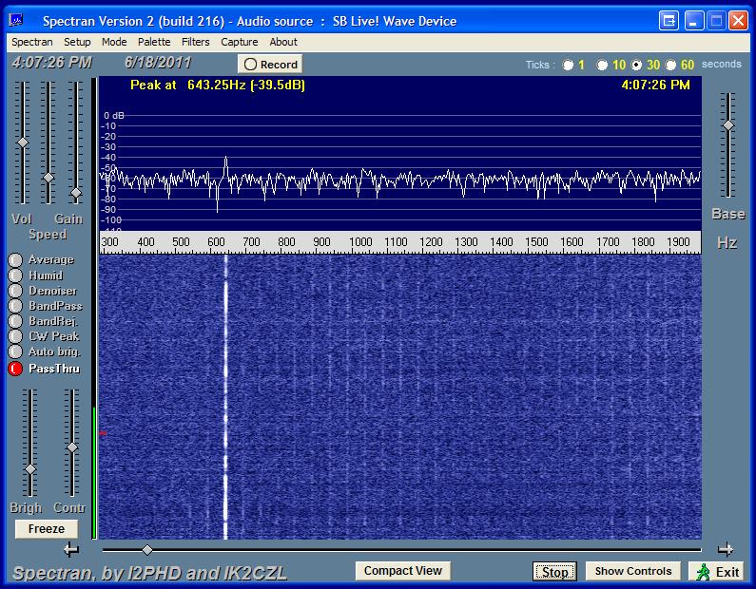Click the right arrow icon above Exit
Viewport: 756px width, 589px height.
(x=726, y=549)
